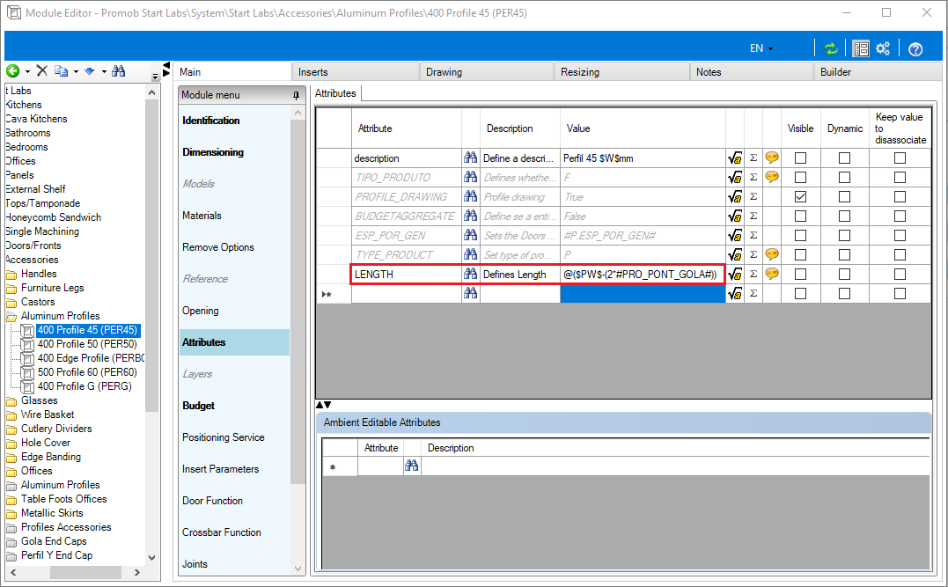948x587 pixels.
Task: Switch to the Drawing tab
Action: [x=444, y=72]
